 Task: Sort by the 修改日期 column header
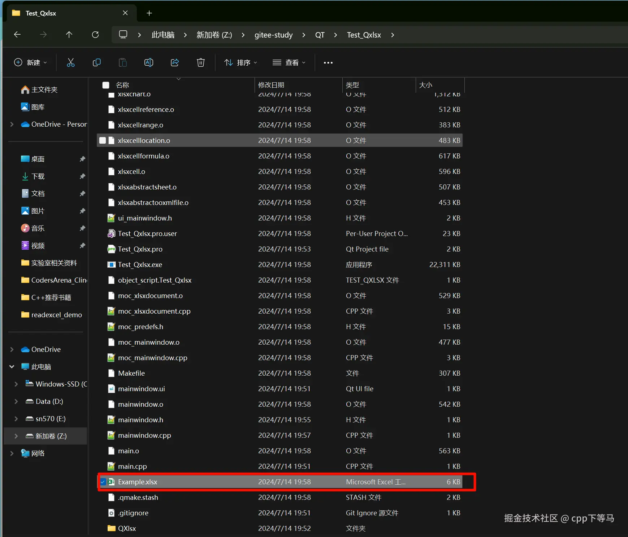tap(271, 85)
